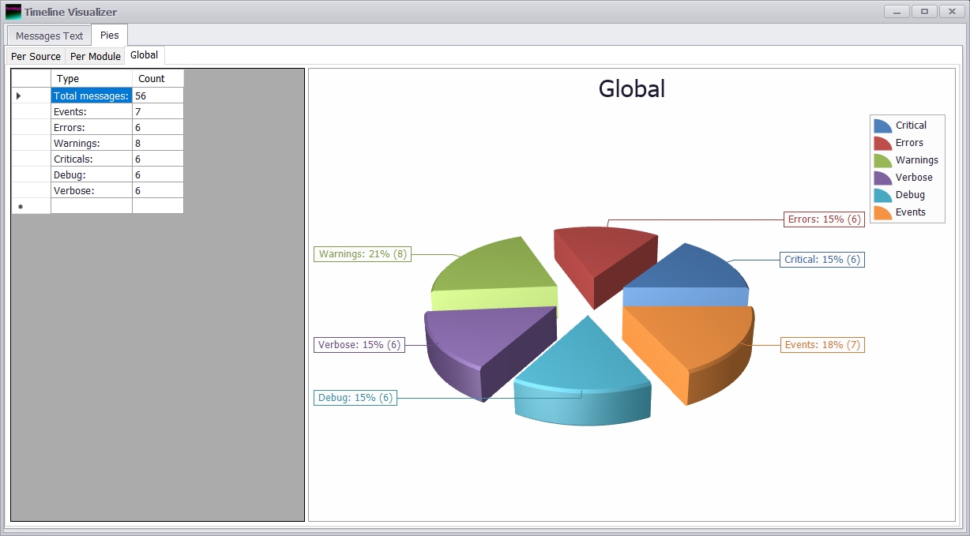The width and height of the screenshot is (970, 536).
Task: Select the Pies tab
Action: (x=109, y=35)
